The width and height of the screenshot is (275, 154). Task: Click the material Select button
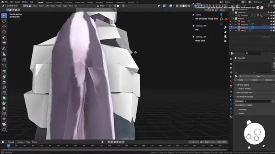254,80
